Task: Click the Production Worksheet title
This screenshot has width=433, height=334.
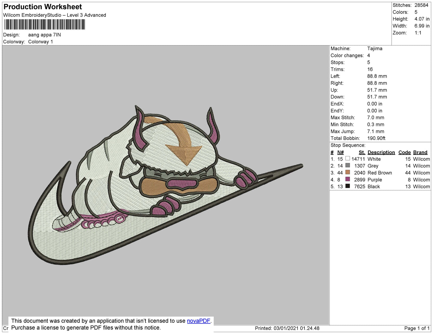Action: click(43, 7)
